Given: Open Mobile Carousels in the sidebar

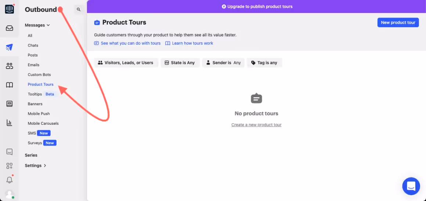Looking at the screenshot, I should [43, 123].
